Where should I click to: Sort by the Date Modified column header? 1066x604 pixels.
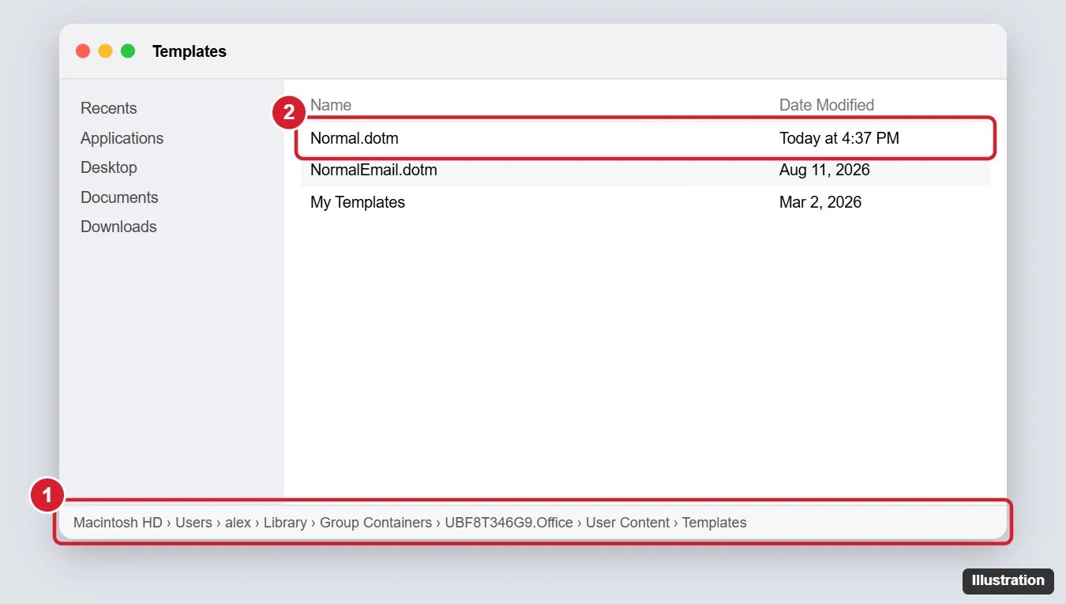827,105
